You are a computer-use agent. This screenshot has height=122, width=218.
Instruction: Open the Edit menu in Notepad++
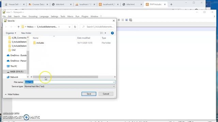click(x=10, y=17)
